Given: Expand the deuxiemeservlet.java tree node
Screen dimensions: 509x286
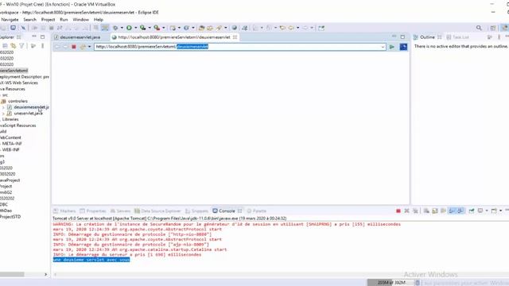Looking at the screenshot, I should (x=3, y=107).
